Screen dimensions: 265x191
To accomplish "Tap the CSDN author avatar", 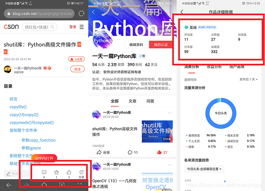I will point(7,69).
